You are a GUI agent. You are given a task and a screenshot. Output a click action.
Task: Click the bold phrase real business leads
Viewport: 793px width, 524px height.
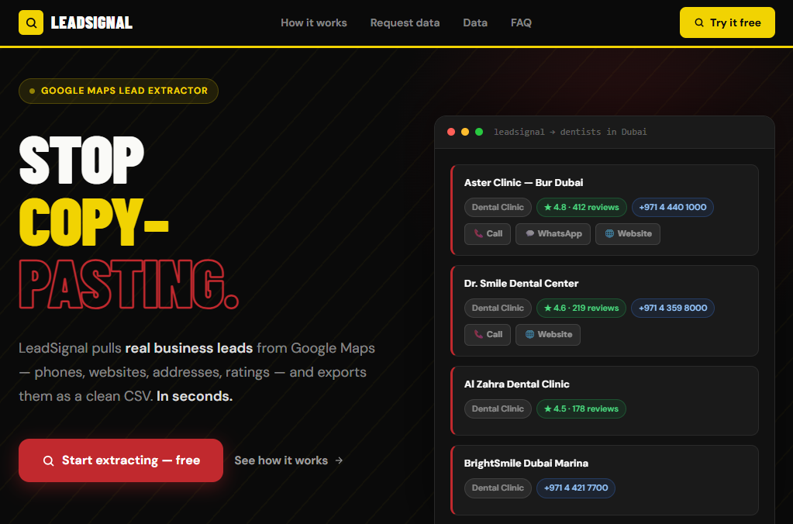click(x=188, y=348)
